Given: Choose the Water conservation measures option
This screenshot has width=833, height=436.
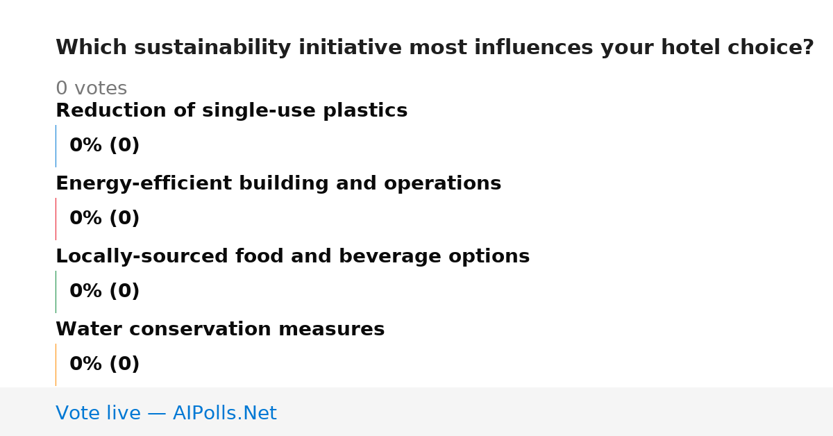Looking at the screenshot, I should pos(220,330).
